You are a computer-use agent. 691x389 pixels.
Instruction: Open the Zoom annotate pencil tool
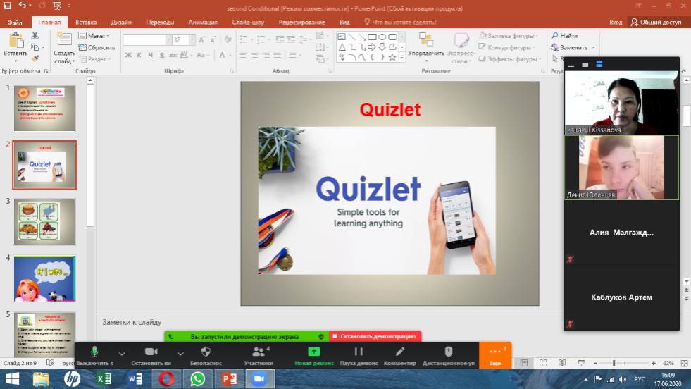pyautogui.click(x=400, y=352)
